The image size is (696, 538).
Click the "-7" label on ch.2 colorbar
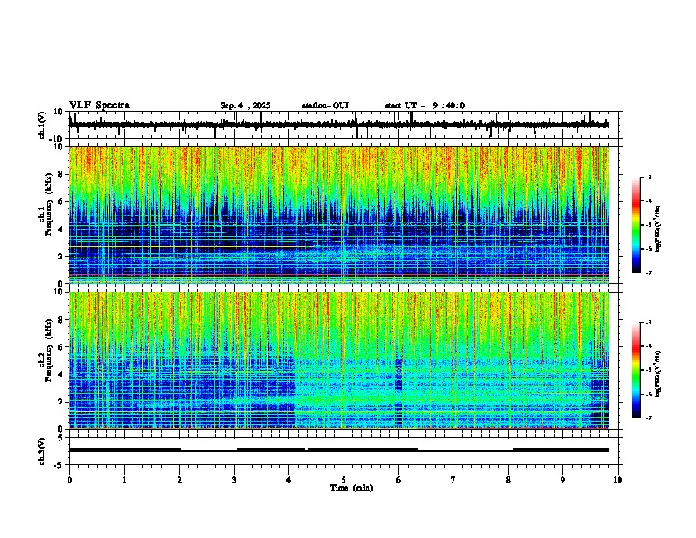tap(648, 418)
